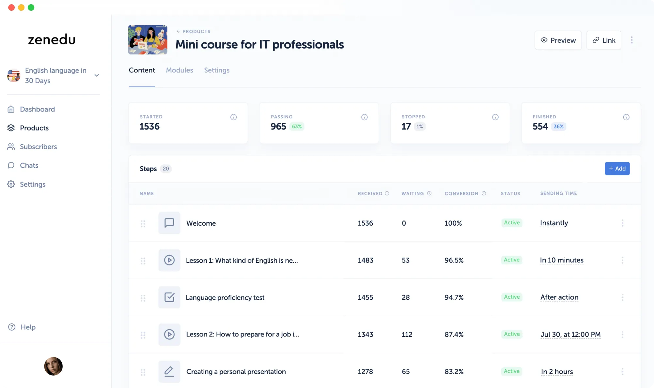Click the user avatar at sidebar bottom
Viewport: 654px width, 388px height.
click(53, 366)
